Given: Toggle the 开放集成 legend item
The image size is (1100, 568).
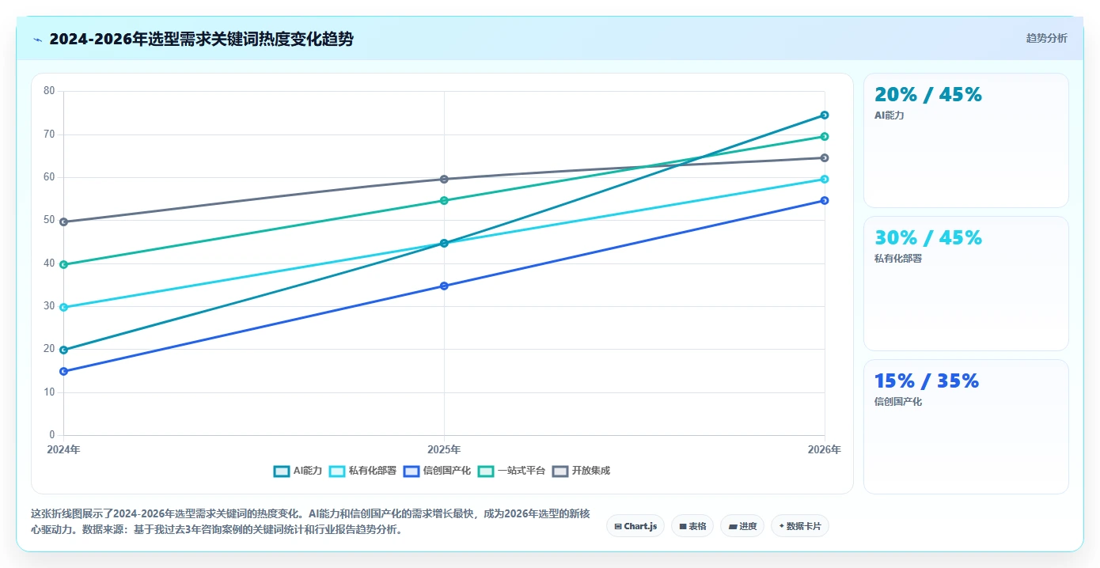Looking at the screenshot, I should [x=581, y=471].
